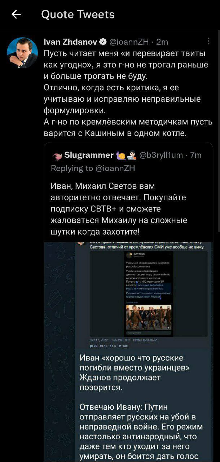
Task: Tap the 7m timestamp on quoted tweet
Action: (x=196, y=155)
